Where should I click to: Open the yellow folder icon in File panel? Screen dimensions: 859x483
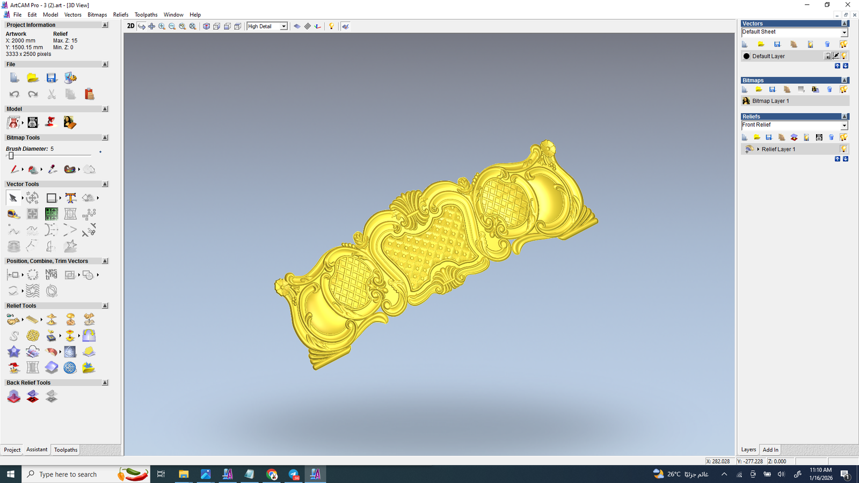(33, 78)
